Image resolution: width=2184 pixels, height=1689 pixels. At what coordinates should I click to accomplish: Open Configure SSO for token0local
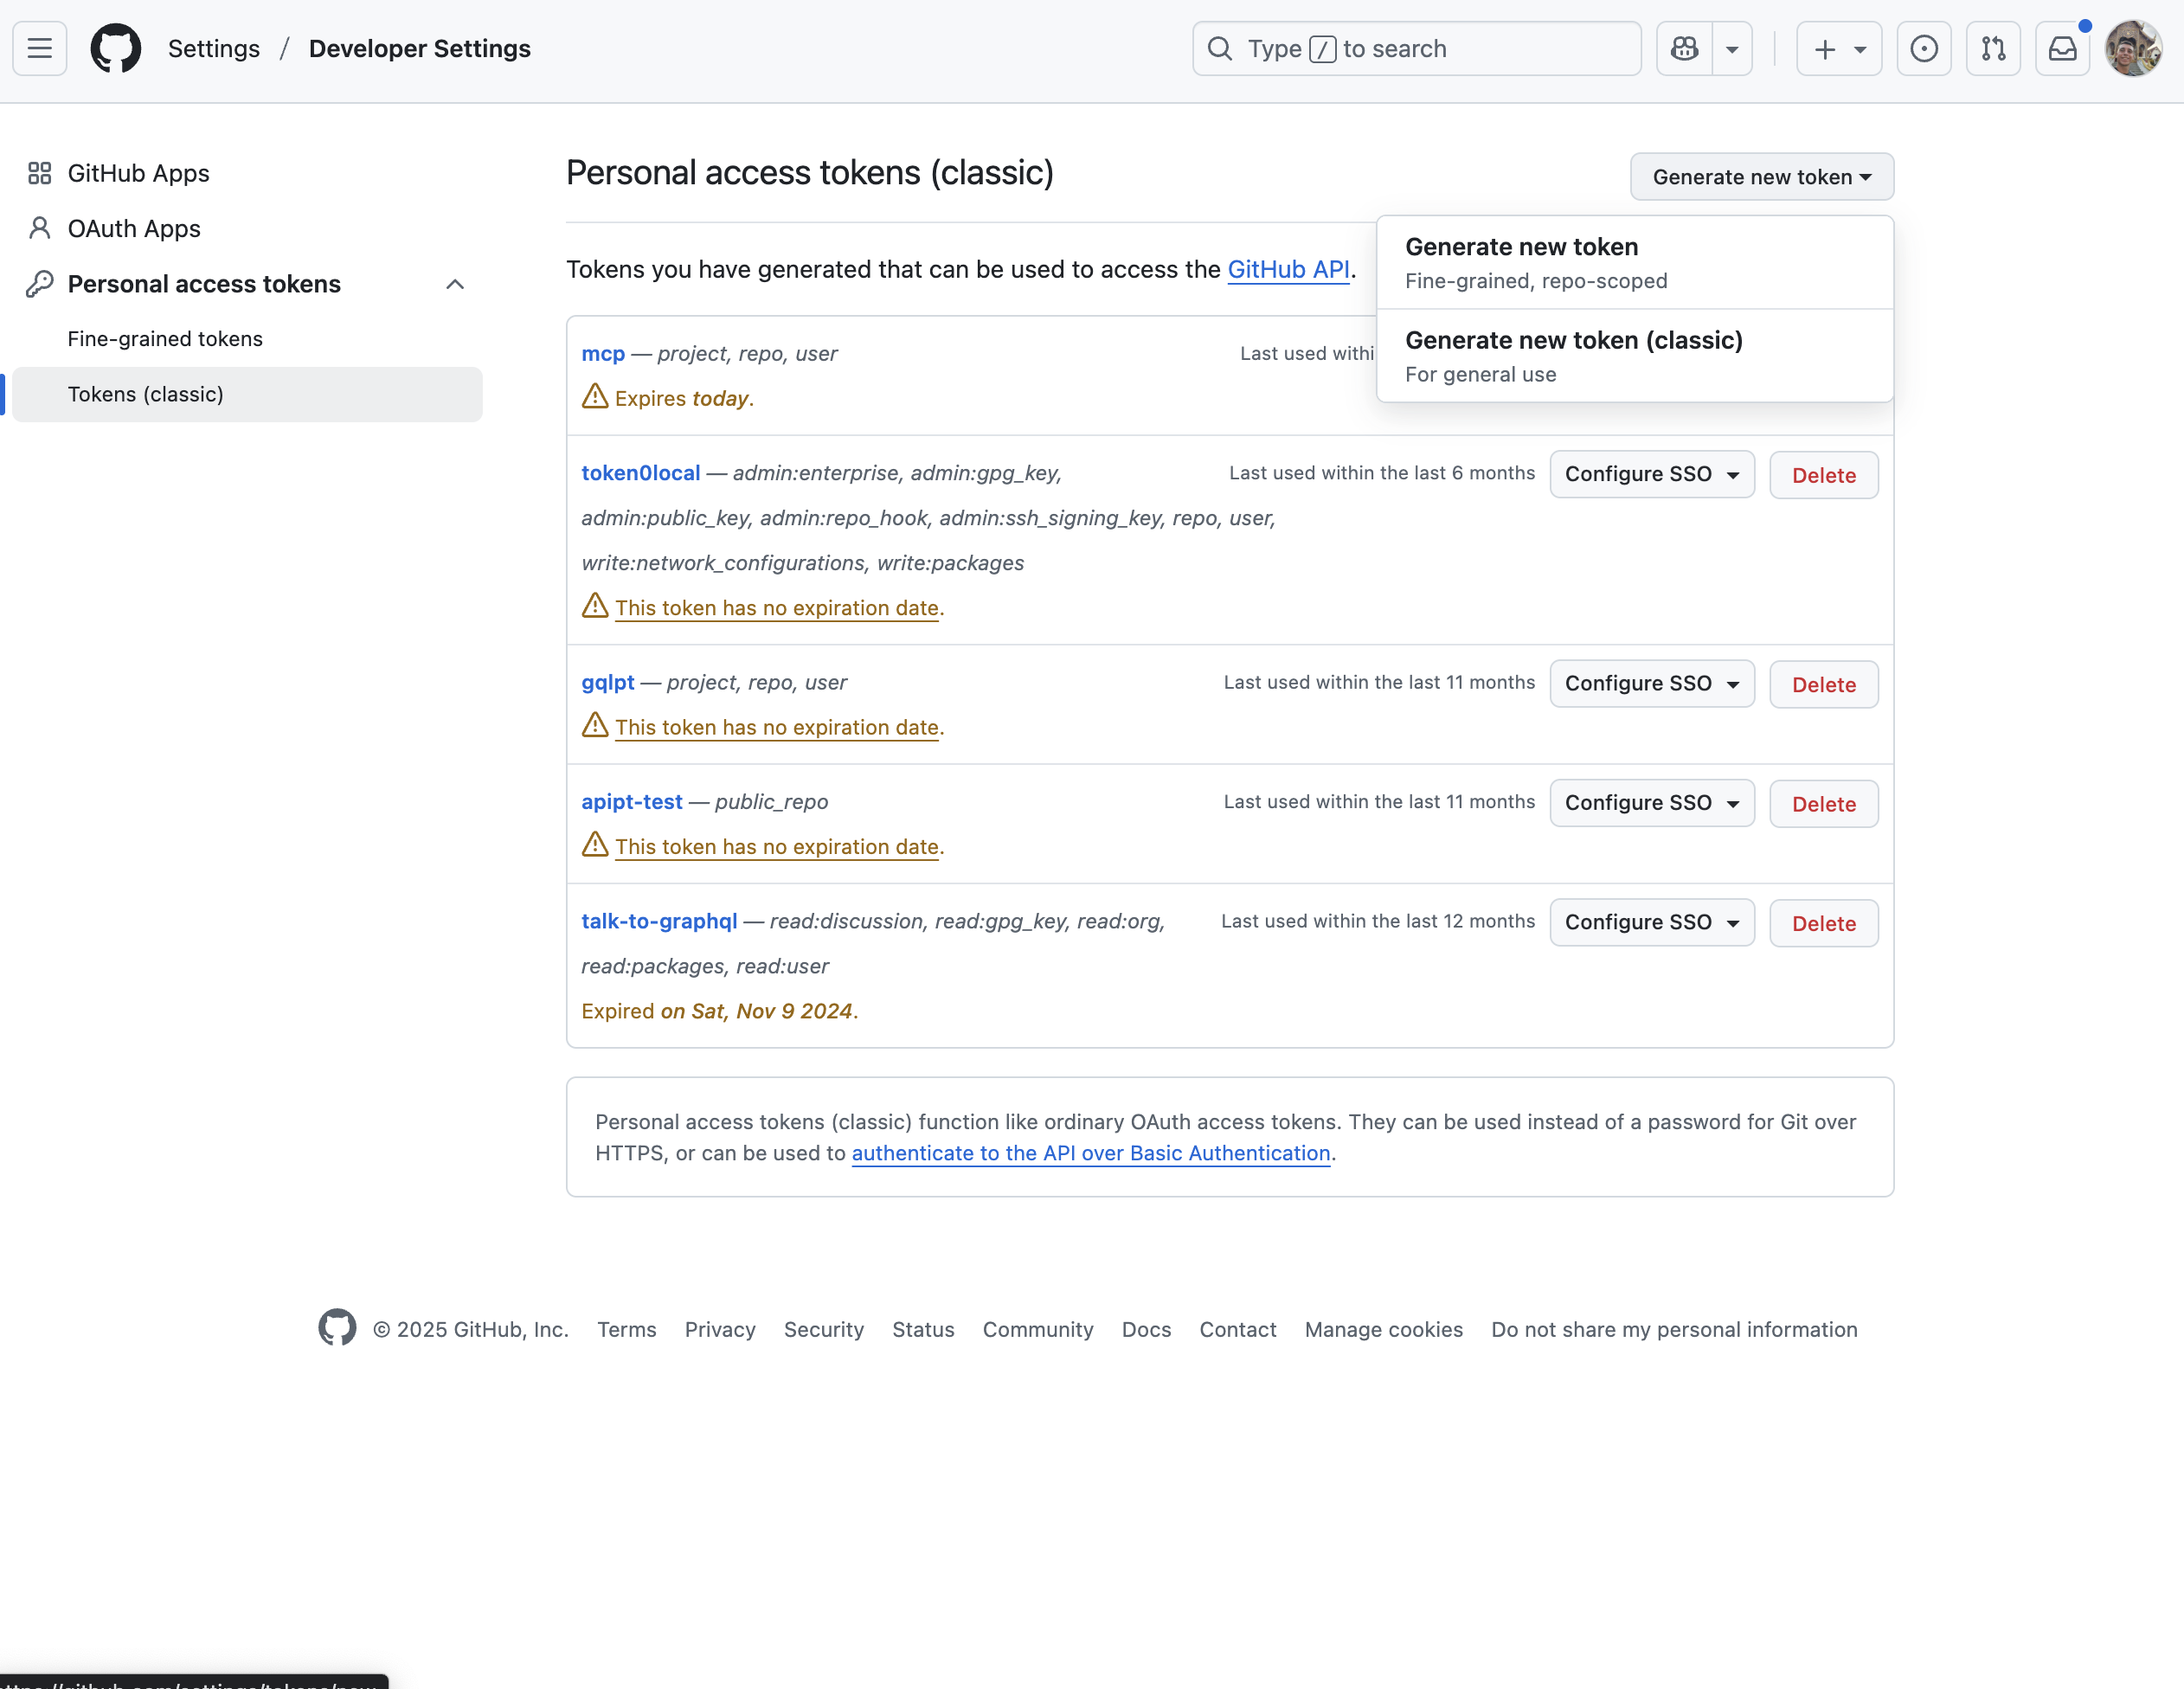click(1652, 474)
